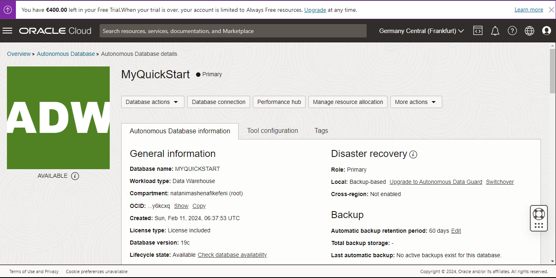This screenshot has height=278, width=556.
Task: Click Cookie preferences unavailable text
Action: coord(97,271)
